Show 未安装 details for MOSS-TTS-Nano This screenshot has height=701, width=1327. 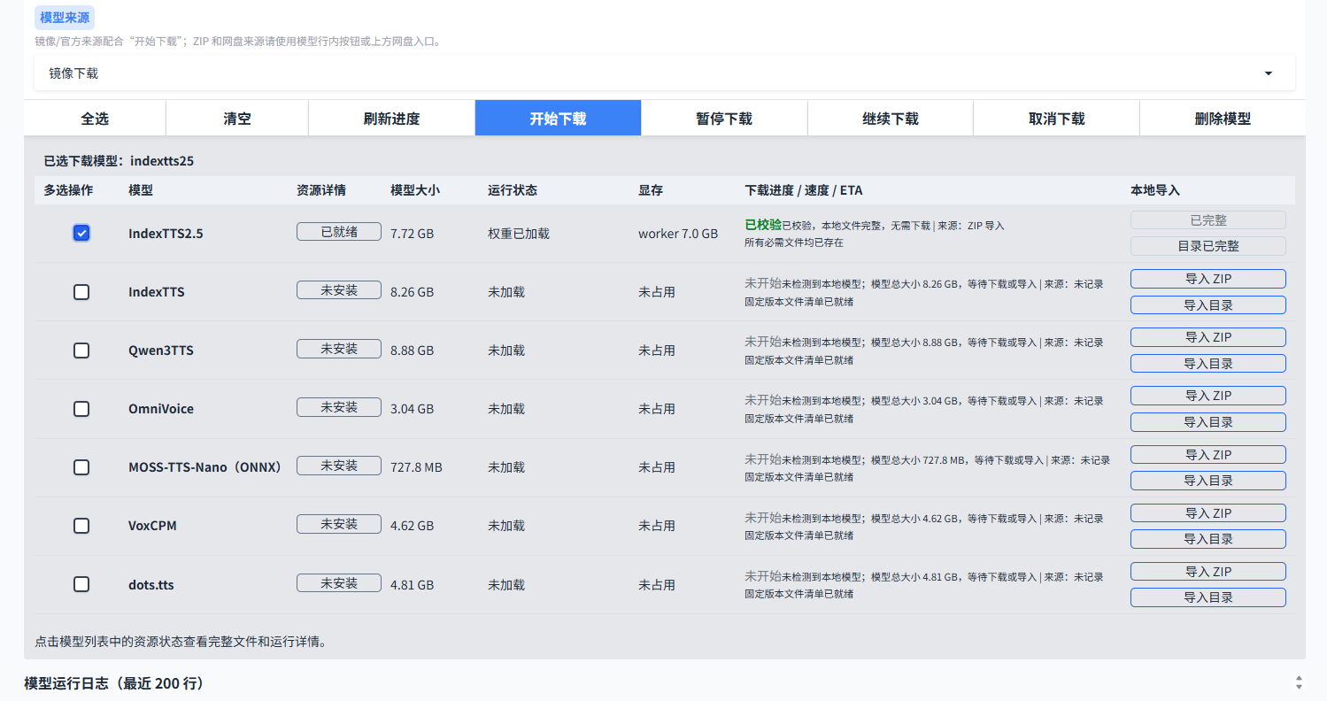coord(339,466)
